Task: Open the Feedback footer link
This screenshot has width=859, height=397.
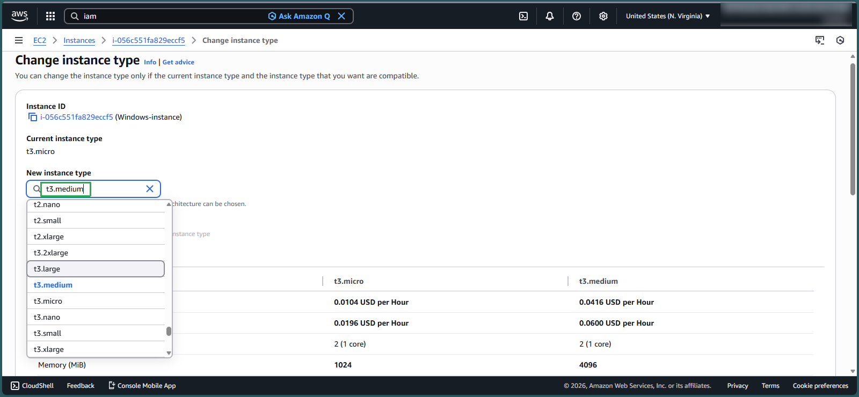Action: [81, 386]
